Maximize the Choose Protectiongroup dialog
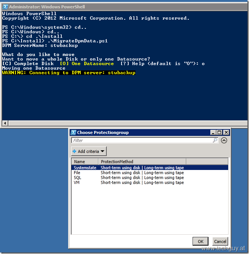This screenshot has height=254, width=249. point(219,132)
